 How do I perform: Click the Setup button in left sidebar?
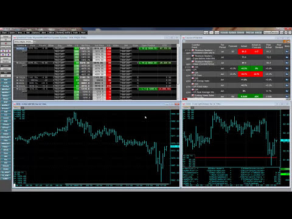[x=5, y=36]
